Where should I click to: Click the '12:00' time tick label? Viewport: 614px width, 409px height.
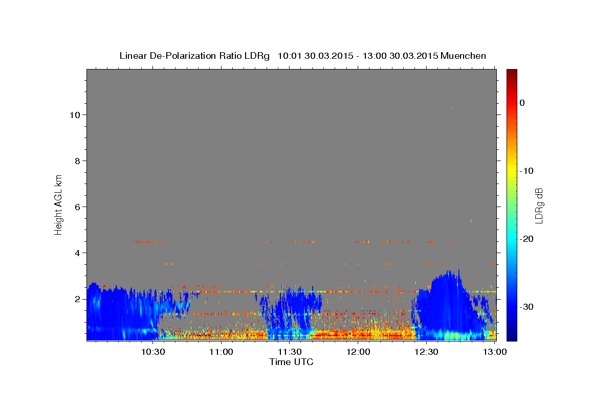pyautogui.click(x=358, y=352)
